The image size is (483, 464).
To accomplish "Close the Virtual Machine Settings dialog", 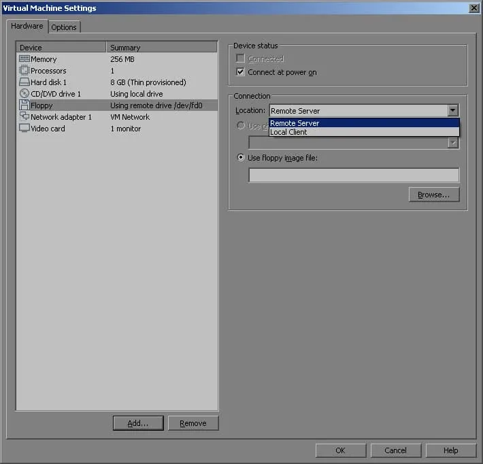I will click(x=473, y=8).
